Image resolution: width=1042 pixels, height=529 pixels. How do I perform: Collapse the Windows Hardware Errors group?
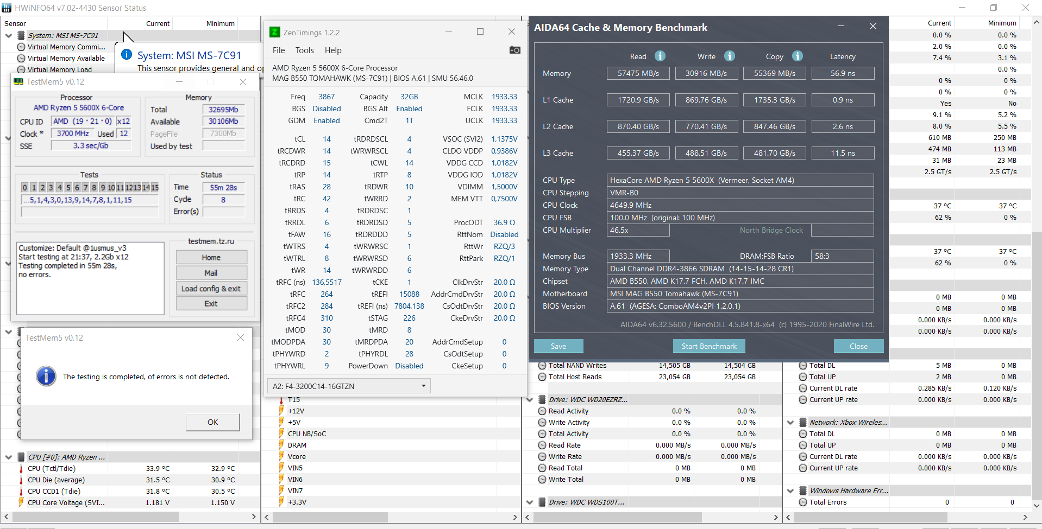click(790, 490)
